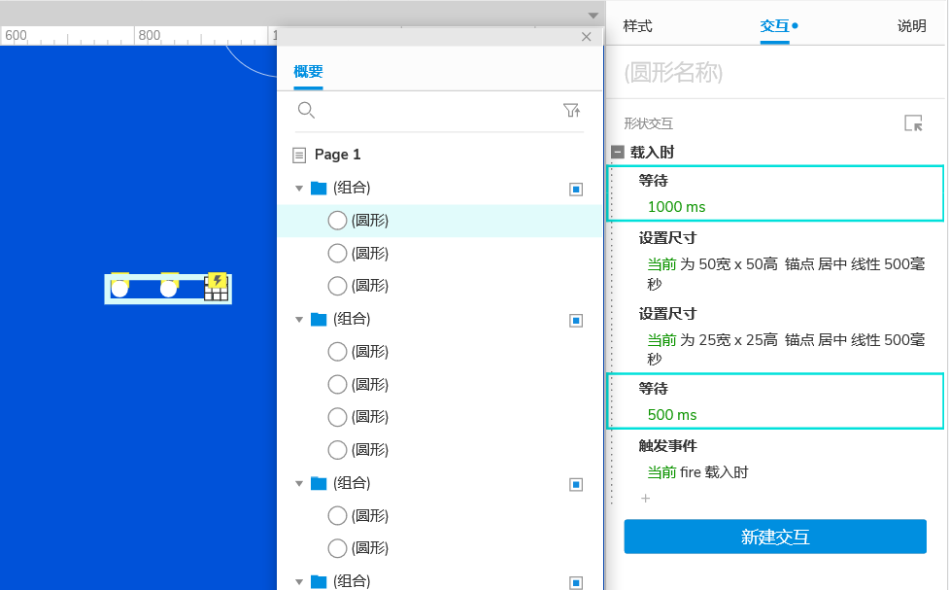Click the magnifier search icon in outline
Image resolution: width=949 pixels, height=590 pixels.
(x=306, y=110)
